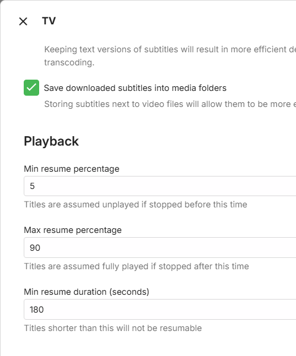Uncheck Save downloaded subtitles into media folders
Viewport: 296px width, 356px height.
(x=31, y=87)
